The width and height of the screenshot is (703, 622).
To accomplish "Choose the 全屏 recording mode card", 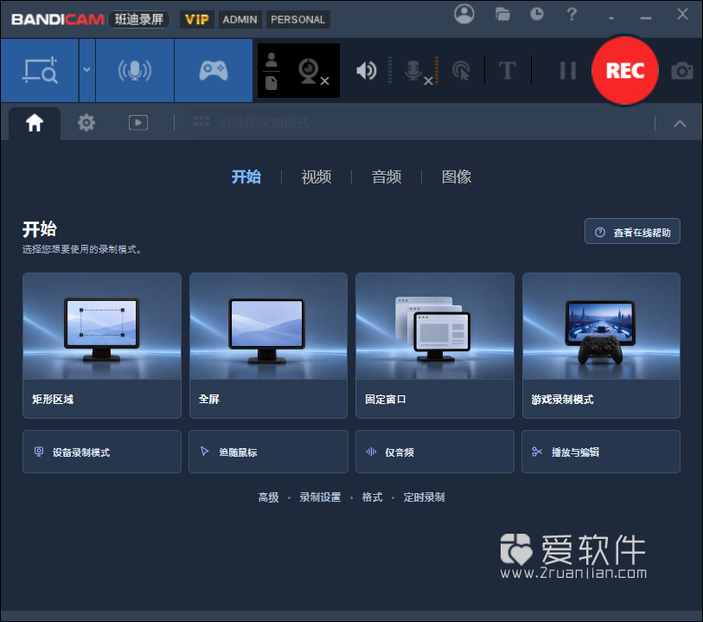I will pos(268,345).
